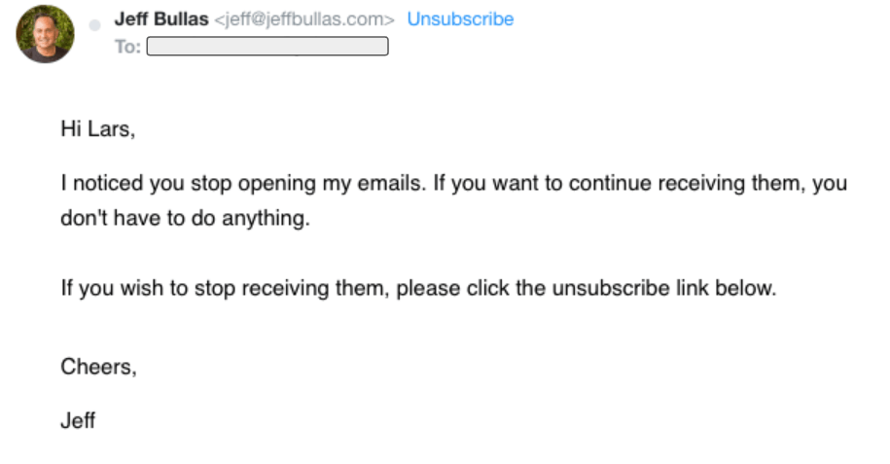Click the To: label in the header
The image size is (890, 464).
click(127, 47)
